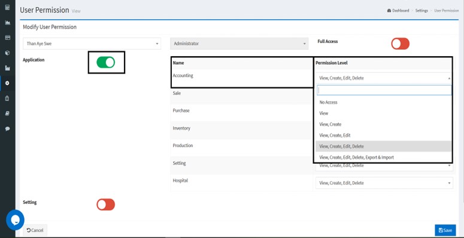Screen dimensions: 464x238
Task: Toggle the Full Access switch
Action: coord(400,44)
